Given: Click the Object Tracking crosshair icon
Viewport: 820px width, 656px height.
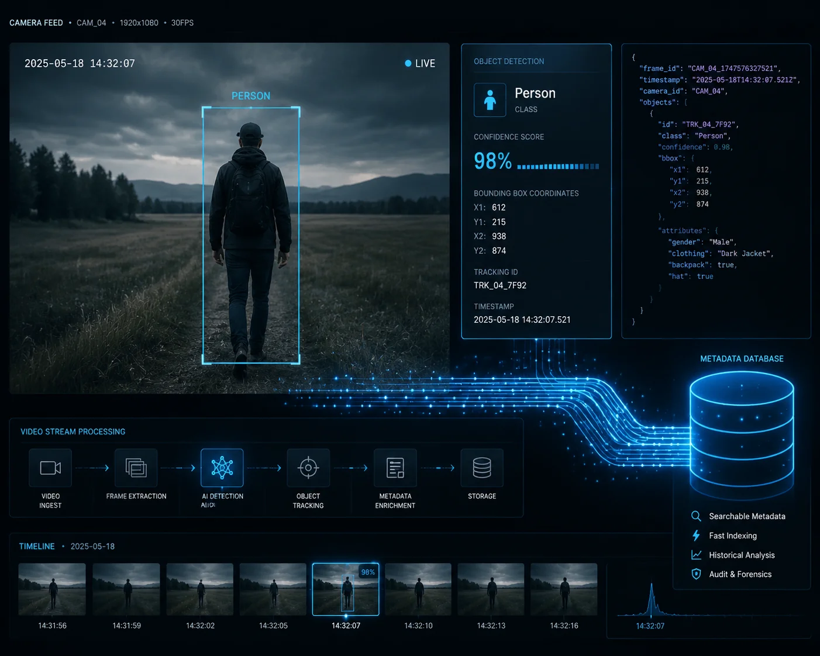Looking at the screenshot, I should pos(308,468).
